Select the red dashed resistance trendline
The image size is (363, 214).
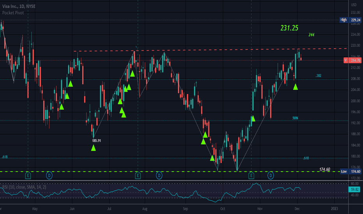(210, 50)
